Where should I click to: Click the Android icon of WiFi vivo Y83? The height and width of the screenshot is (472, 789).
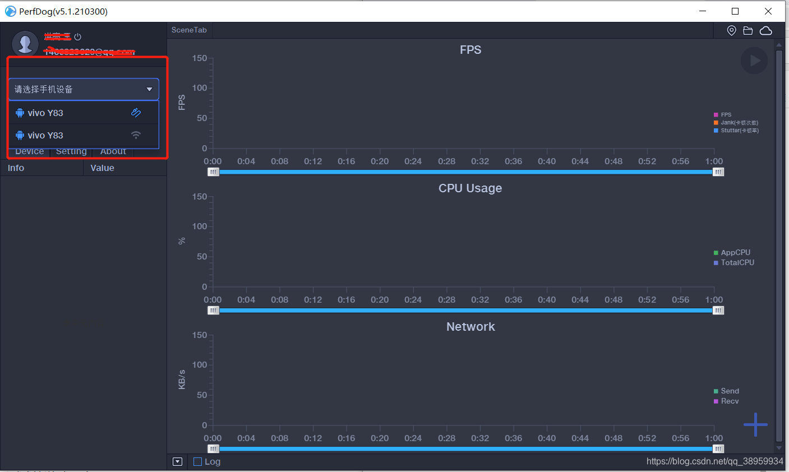[x=20, y=135]
